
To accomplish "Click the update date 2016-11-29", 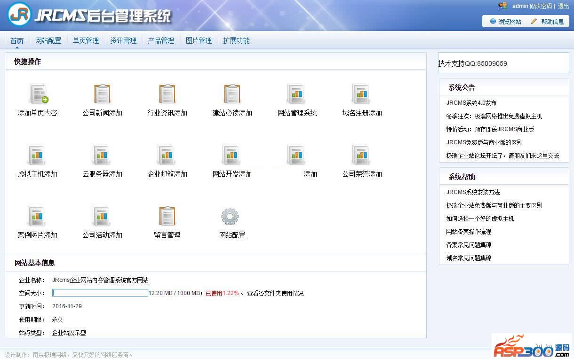I will tap(67, 306).
